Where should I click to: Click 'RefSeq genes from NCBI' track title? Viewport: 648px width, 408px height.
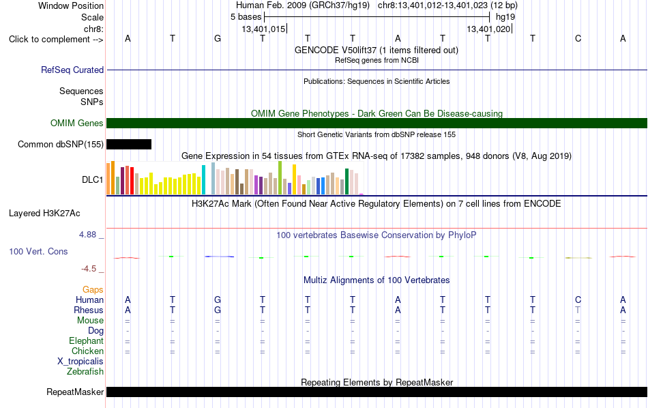tap(377, 60)
